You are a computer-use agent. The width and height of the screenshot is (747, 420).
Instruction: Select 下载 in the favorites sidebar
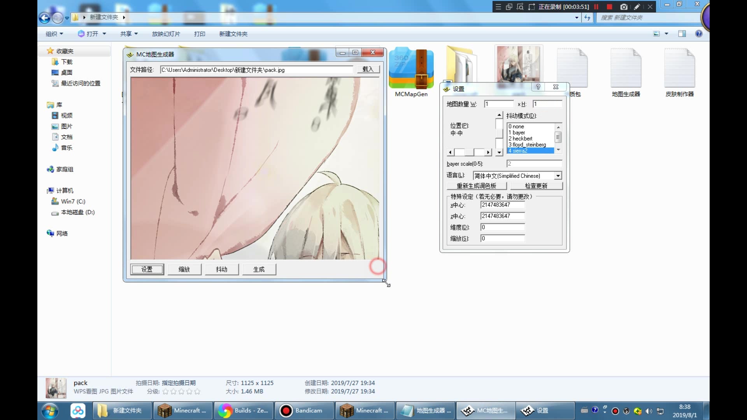(x=67, y=62)
